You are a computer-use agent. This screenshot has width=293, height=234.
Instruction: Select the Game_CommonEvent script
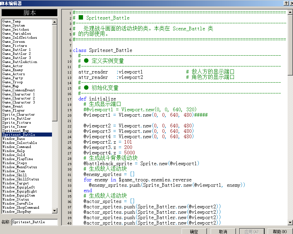coord(27,90)
